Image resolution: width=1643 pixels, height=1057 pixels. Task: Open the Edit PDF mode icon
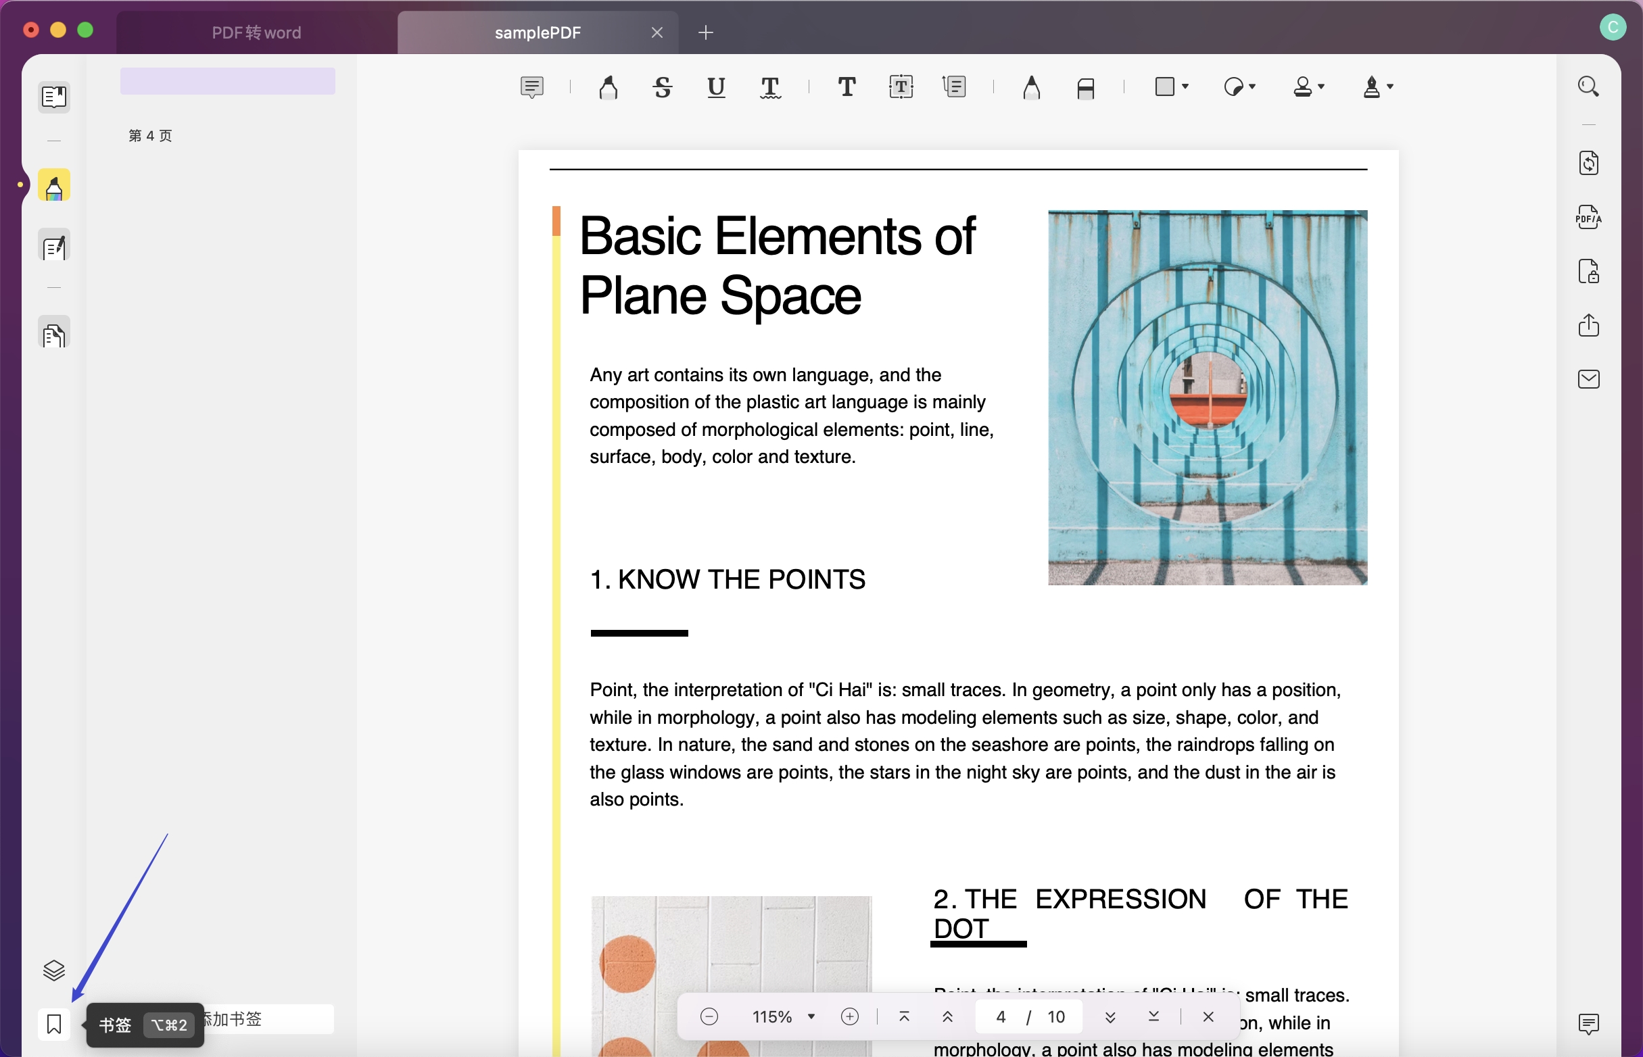coord(53,246)
